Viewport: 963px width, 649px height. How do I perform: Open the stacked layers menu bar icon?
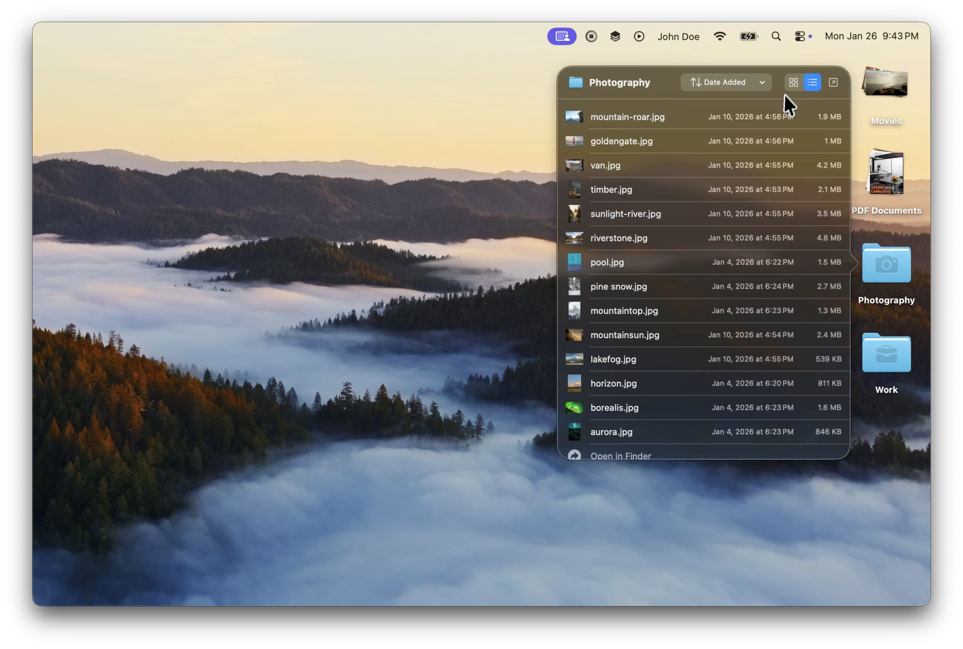615,37
